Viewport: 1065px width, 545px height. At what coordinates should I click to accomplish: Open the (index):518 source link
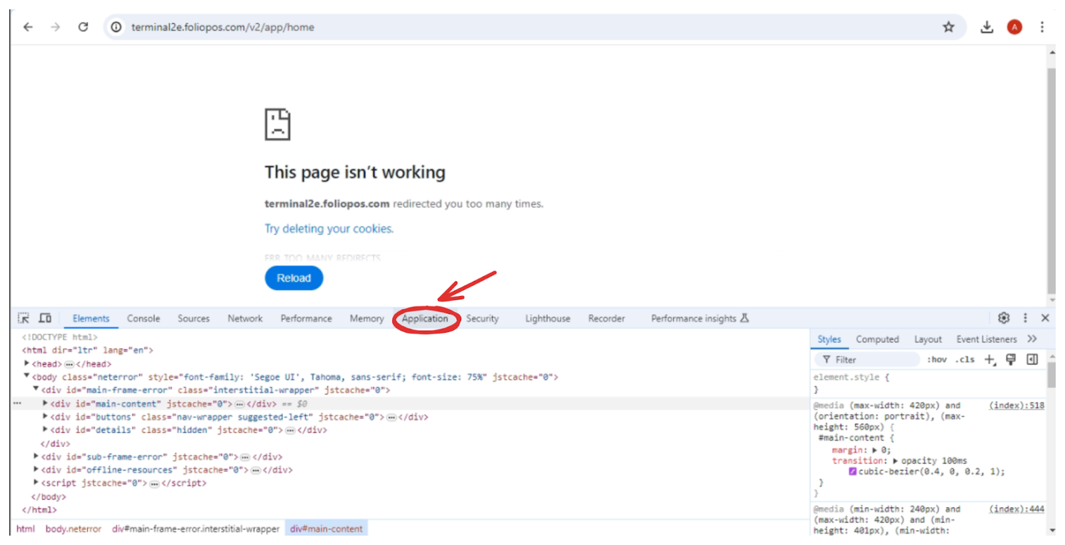pos(1016,405)
